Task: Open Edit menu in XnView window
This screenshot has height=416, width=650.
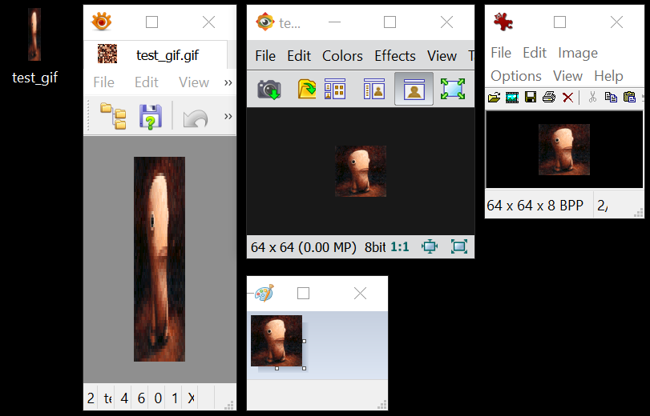Action: pyautogui.click(x=147, y=82)
